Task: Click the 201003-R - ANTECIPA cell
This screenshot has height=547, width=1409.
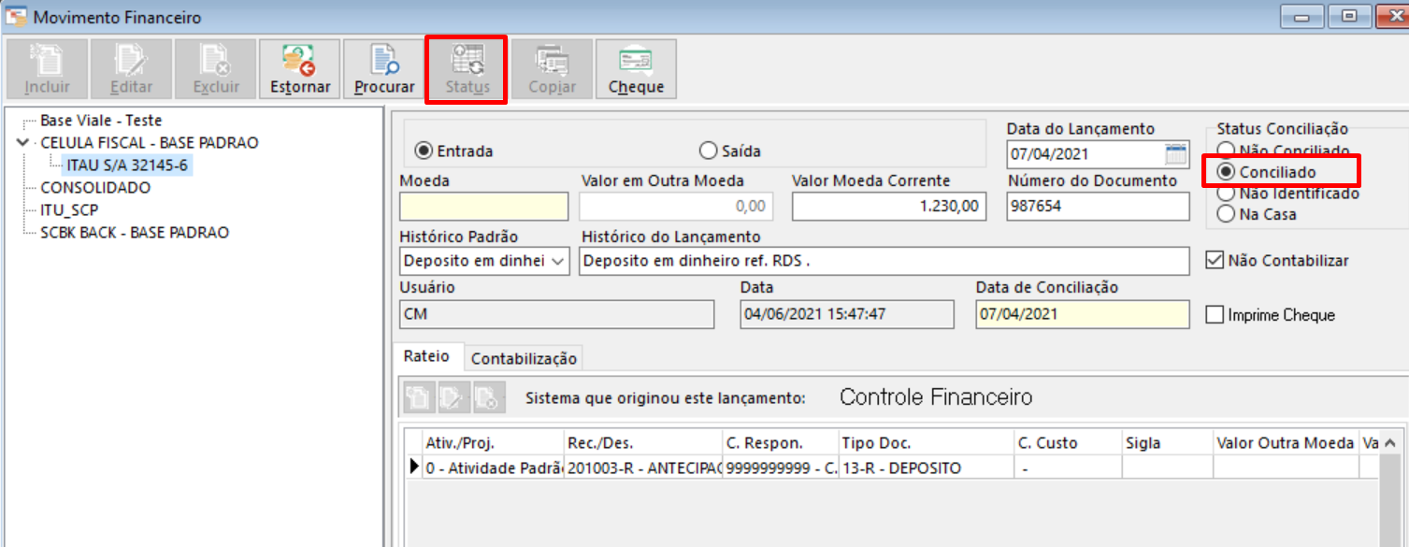Action: click(643, 468)
